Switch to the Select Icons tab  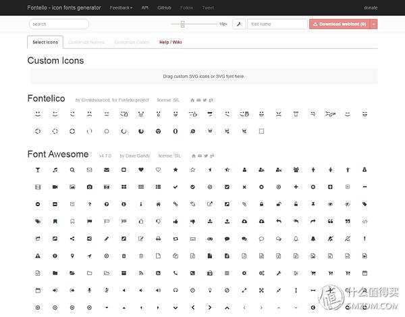pyautogui.click(x=45, y=42)
